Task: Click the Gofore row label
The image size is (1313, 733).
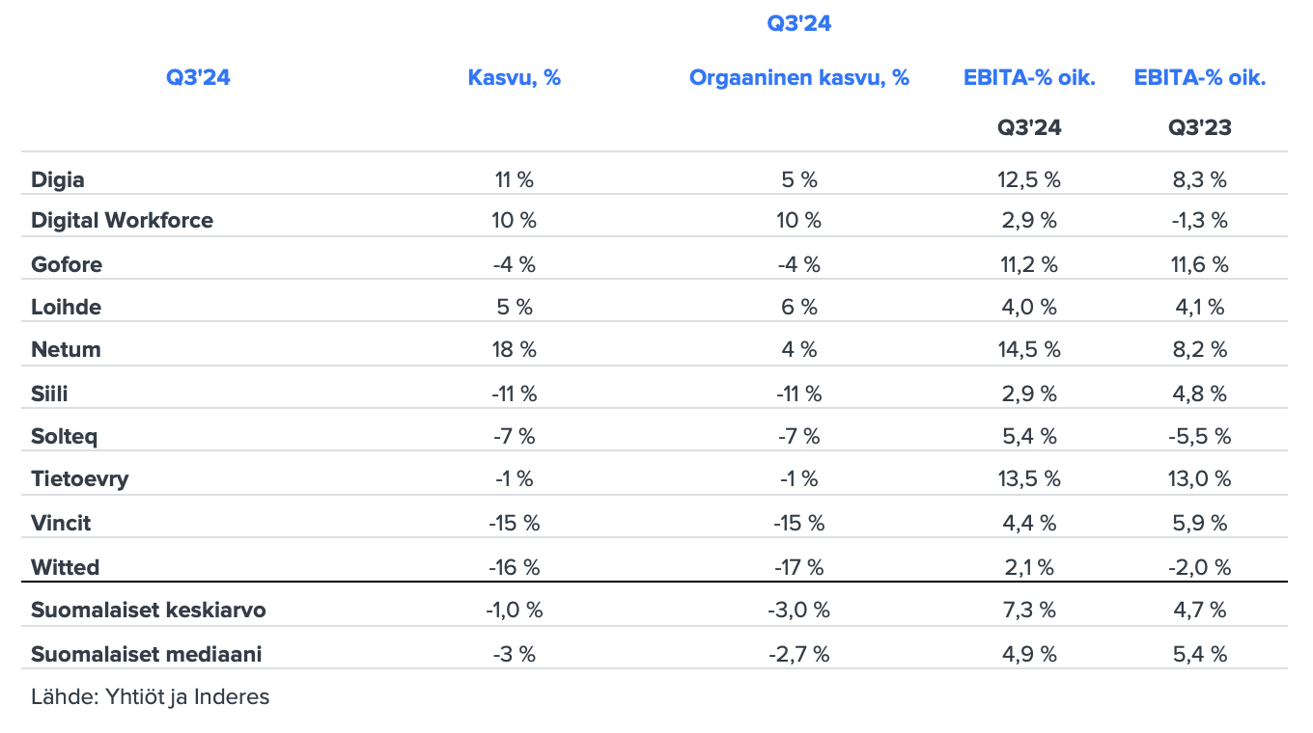Action: point(67,264)
